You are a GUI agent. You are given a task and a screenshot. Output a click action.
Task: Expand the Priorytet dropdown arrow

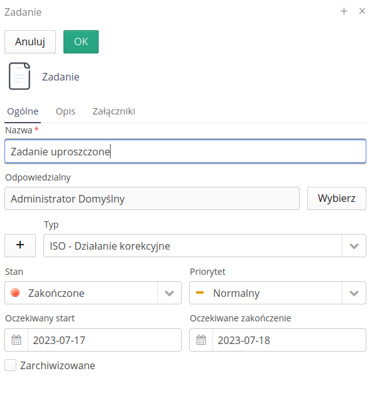pos(354,293)
